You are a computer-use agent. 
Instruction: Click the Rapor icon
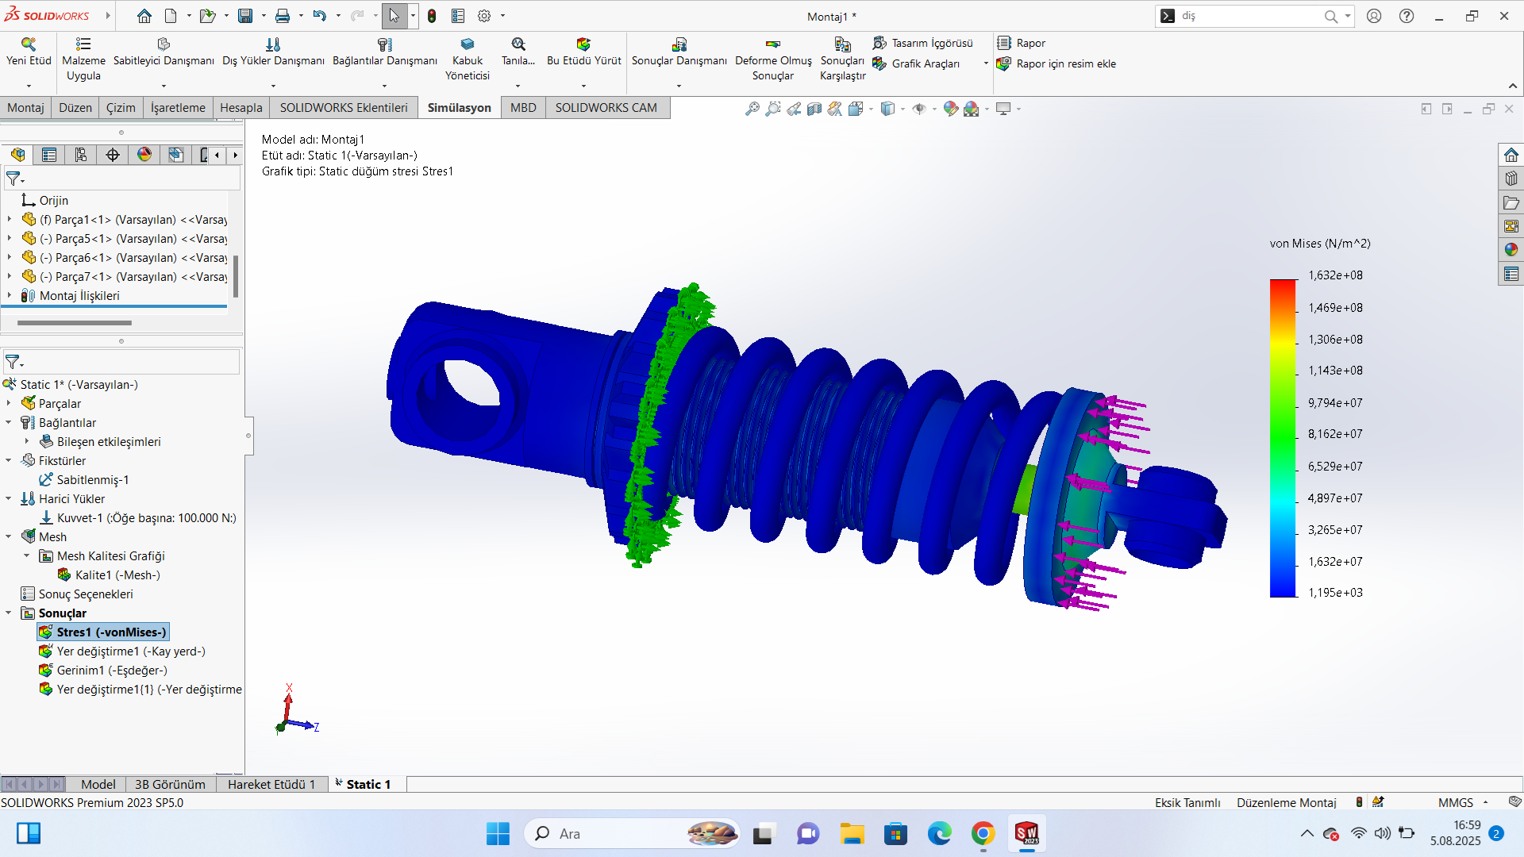(x=1005, y=43)
